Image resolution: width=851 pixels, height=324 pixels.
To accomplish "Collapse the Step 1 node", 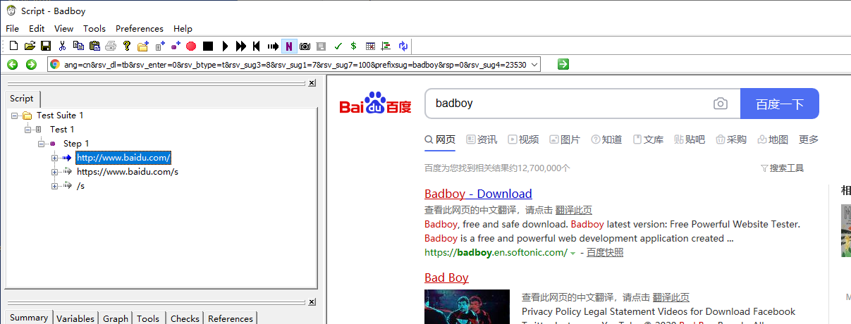I will (42, 144).
